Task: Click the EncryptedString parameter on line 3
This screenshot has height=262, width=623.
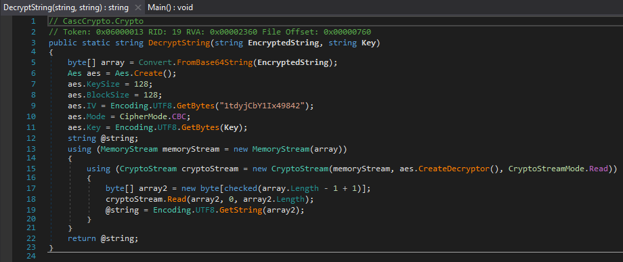Action: point(284,43)
